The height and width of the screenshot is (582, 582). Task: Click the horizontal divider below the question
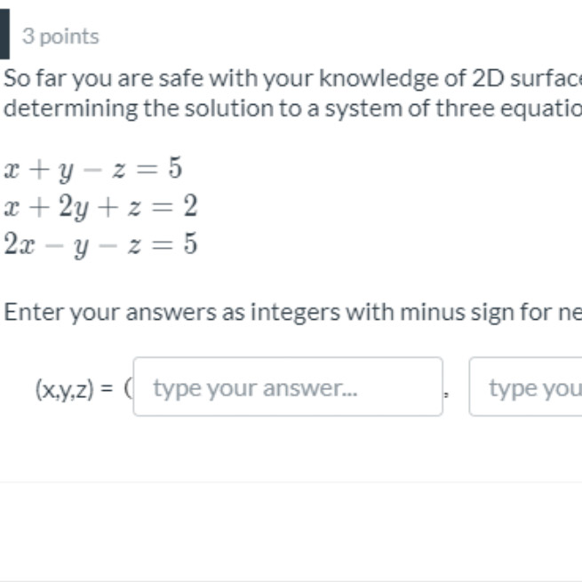291,482
